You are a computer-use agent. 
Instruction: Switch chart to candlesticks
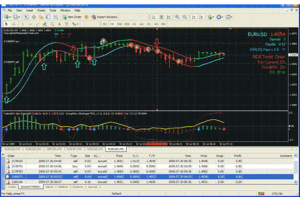click(x=161, y=17)
